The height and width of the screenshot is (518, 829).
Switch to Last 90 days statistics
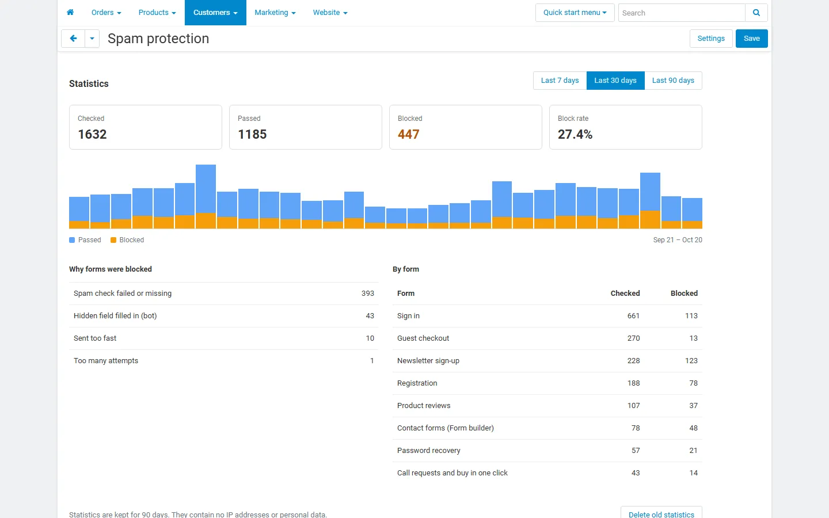(x=673, y=81)
